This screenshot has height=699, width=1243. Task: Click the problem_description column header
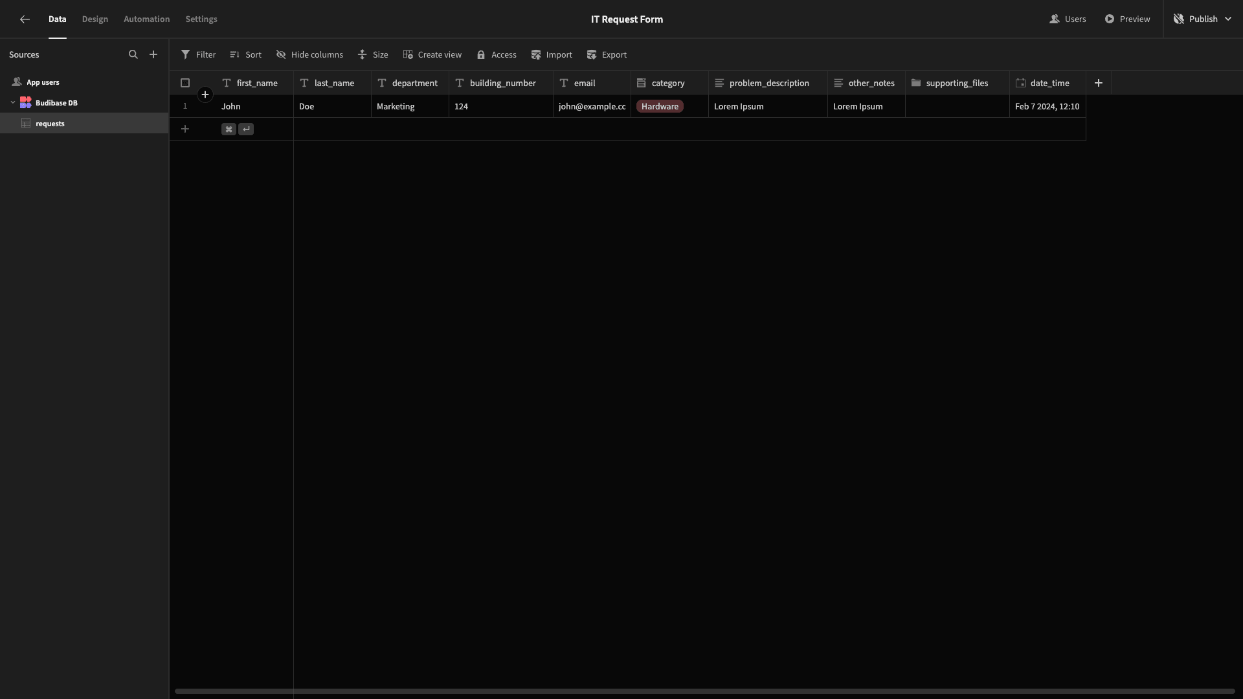click(768, 83)
